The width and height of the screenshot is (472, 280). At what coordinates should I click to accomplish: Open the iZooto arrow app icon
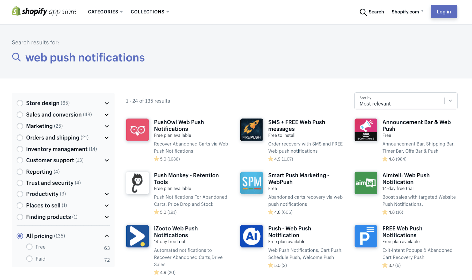click(x=137, y=236)
